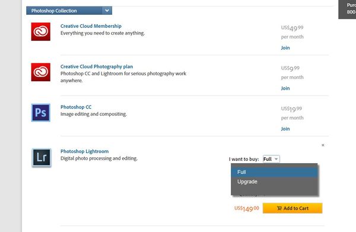Select the Full option in the list
The width and height of the screenshot is (356, 232).
(274, 172)
